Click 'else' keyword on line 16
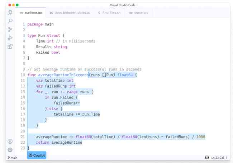This screenshot has height=163, width=233. pyautogui.click(x=53, y=109)
